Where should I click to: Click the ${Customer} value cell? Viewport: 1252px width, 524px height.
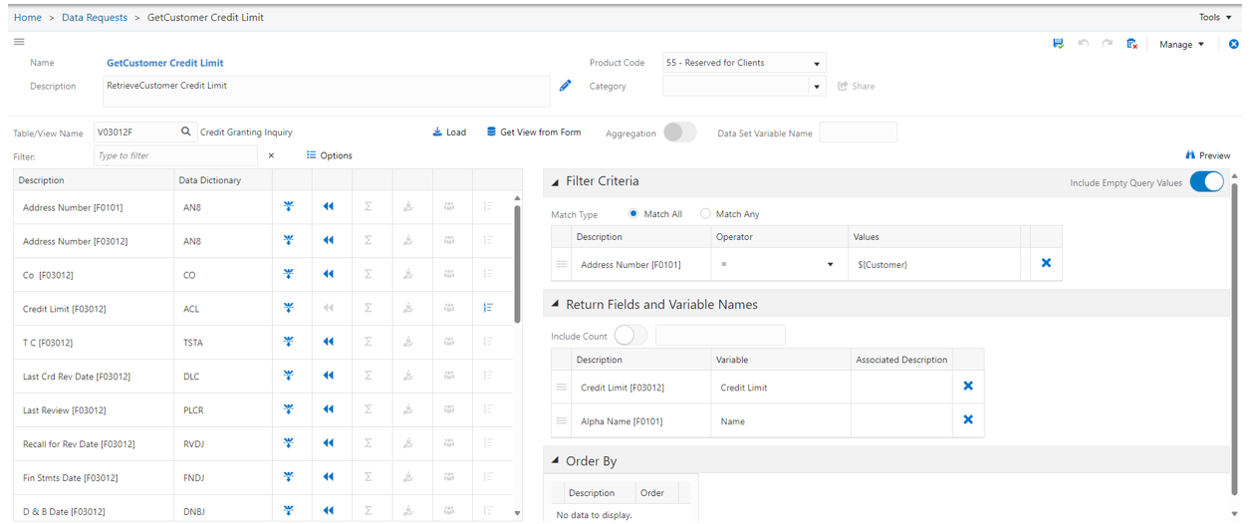935,264
